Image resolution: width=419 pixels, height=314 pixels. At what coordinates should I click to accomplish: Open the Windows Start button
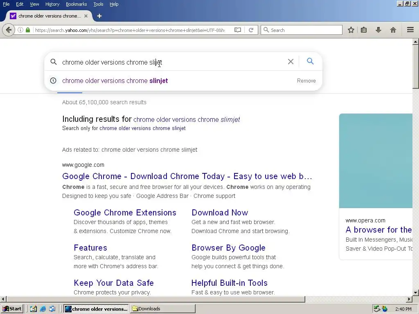12,309
